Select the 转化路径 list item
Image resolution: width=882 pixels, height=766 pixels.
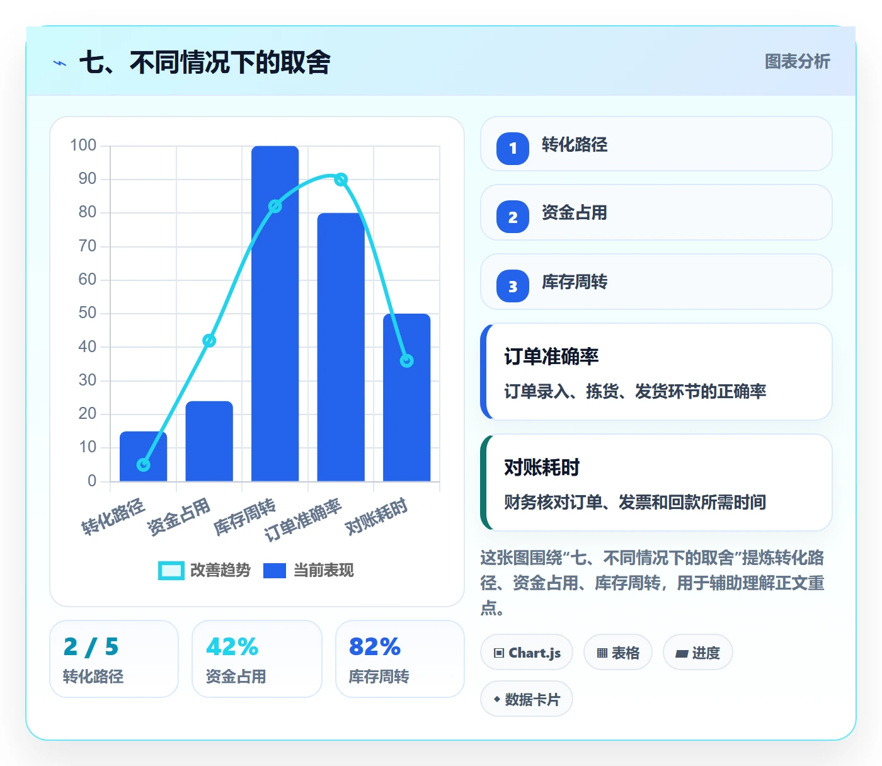pos(656,144)
